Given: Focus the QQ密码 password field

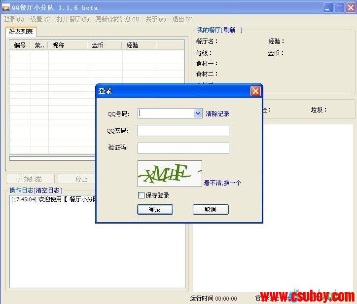Looking at the screenshot, I should 183,130.
